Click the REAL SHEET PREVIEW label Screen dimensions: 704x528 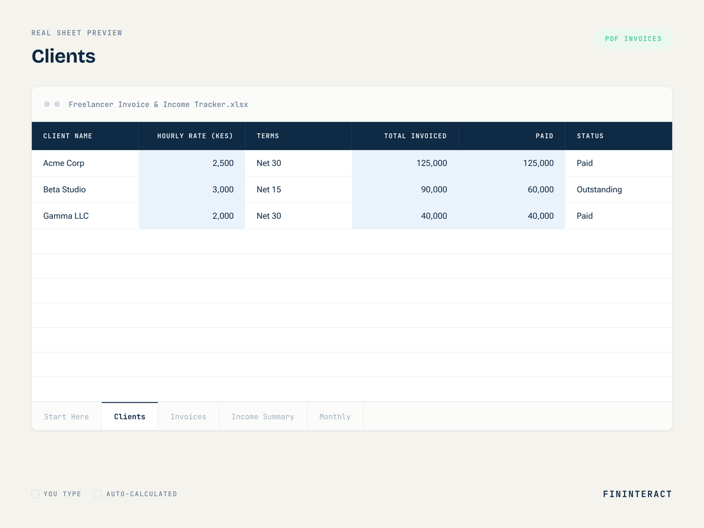coord(77,33)
